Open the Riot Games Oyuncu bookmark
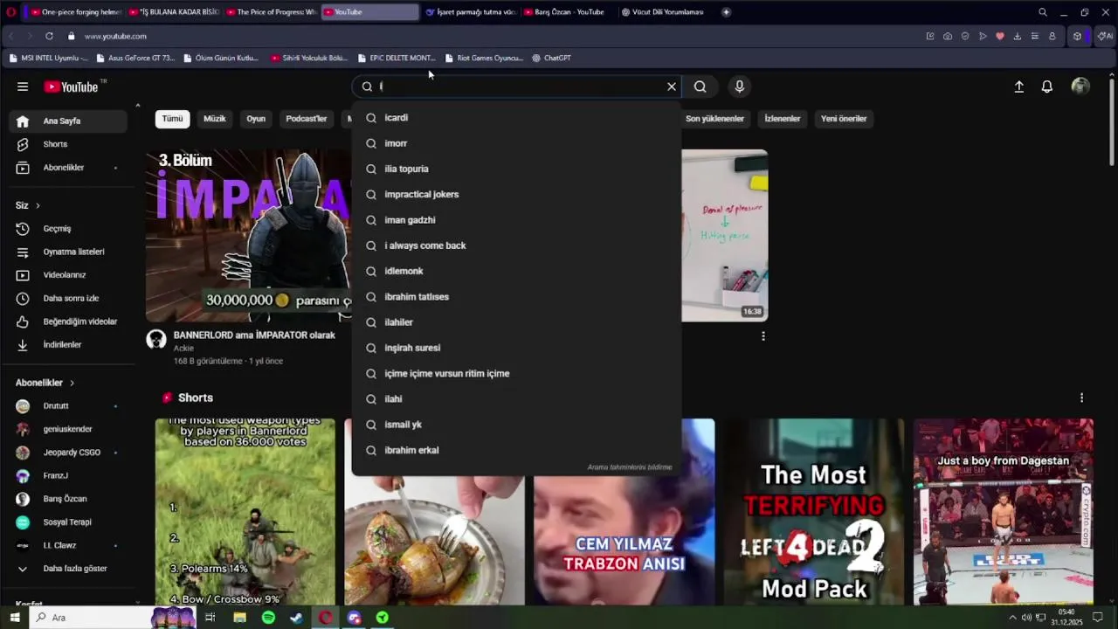1118x629 pixels. tap(484, 58)
